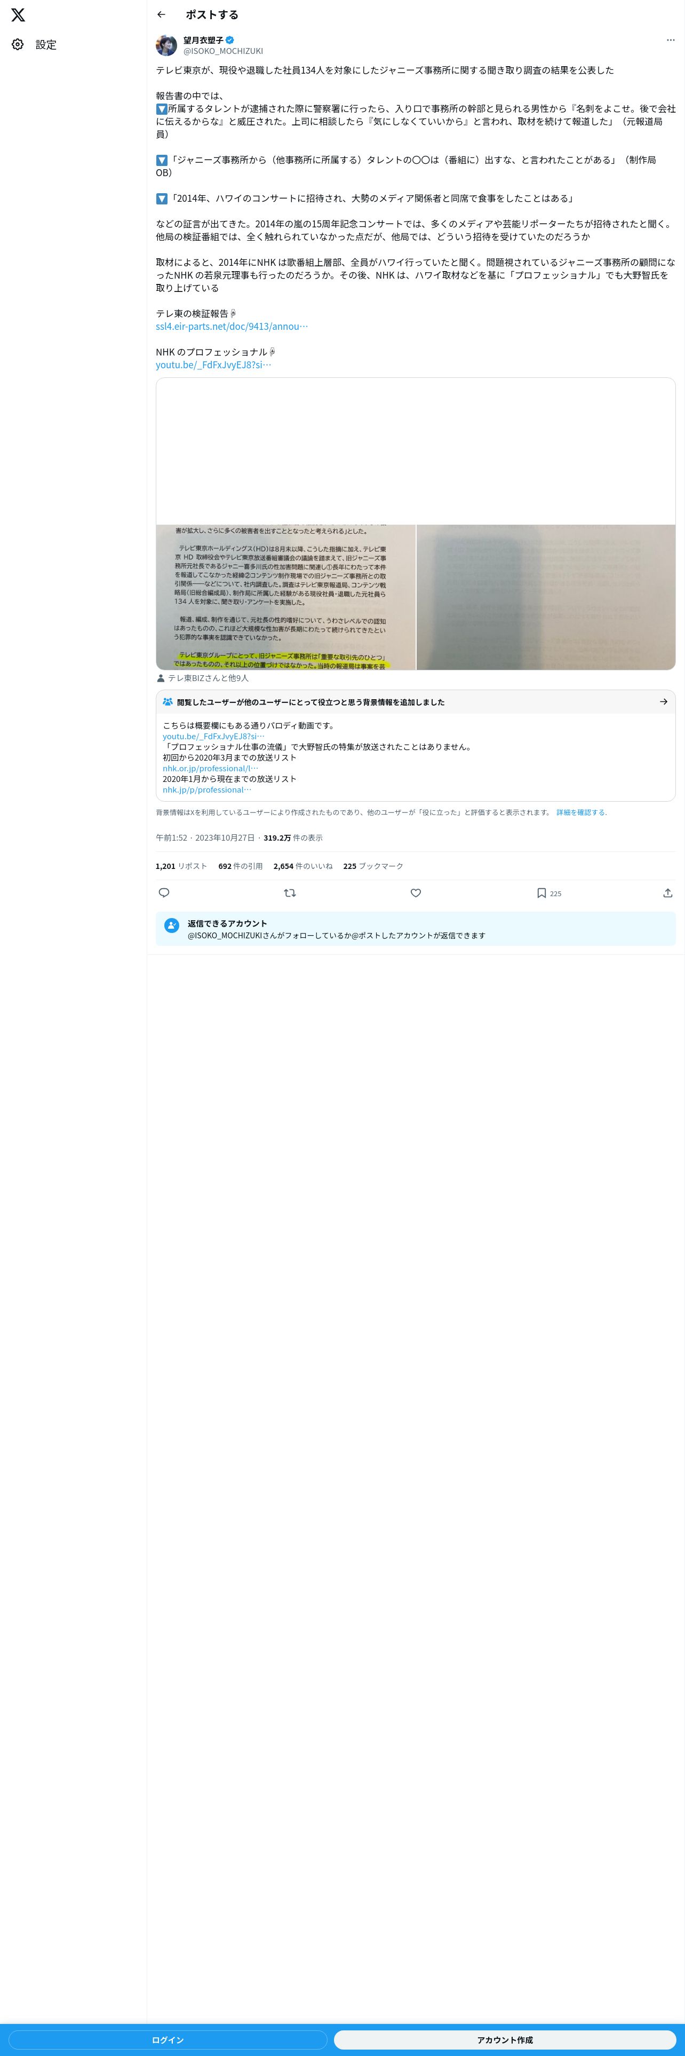Open nhk.or.jp/professional link in note

click(x=210, y=769)
